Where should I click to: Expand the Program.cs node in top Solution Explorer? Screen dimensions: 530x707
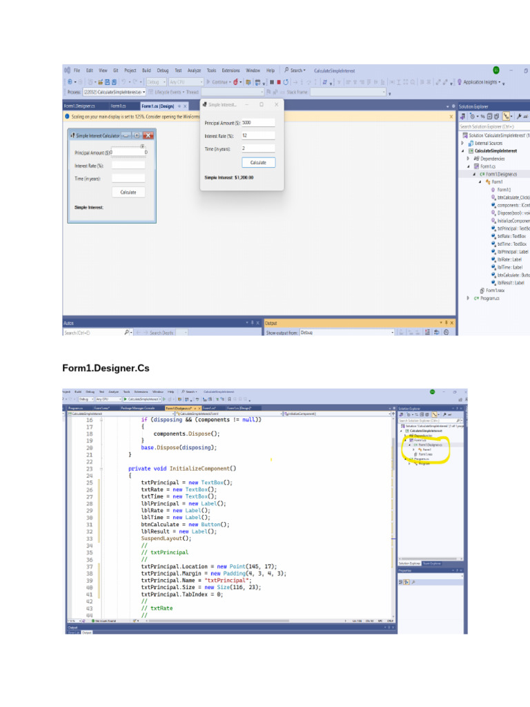coord(468,298)
